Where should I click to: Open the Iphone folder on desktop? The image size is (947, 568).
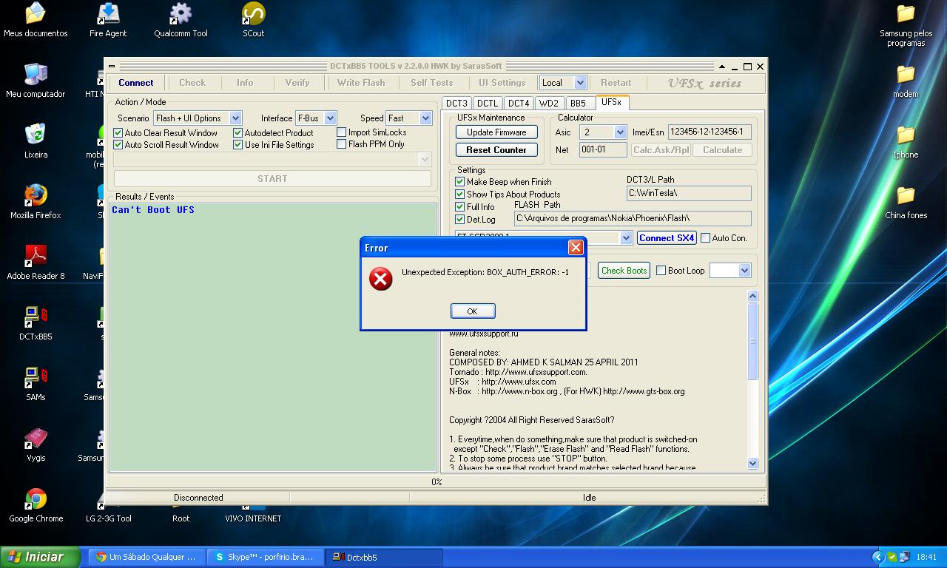pos(906,141)
